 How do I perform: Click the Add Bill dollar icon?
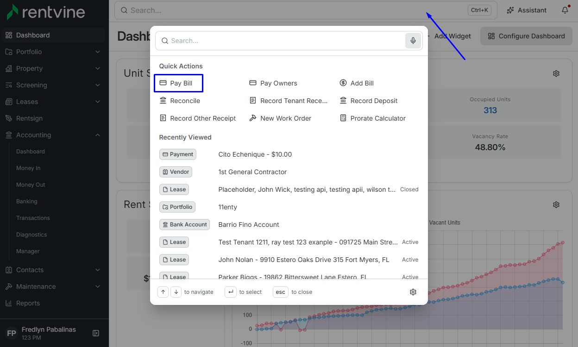tap(343, 83)
